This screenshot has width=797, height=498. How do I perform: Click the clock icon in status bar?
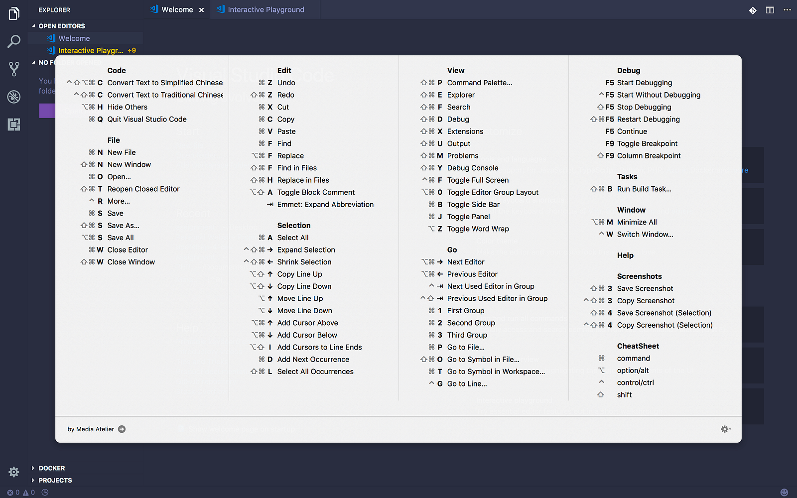click(x=45, y=493)
